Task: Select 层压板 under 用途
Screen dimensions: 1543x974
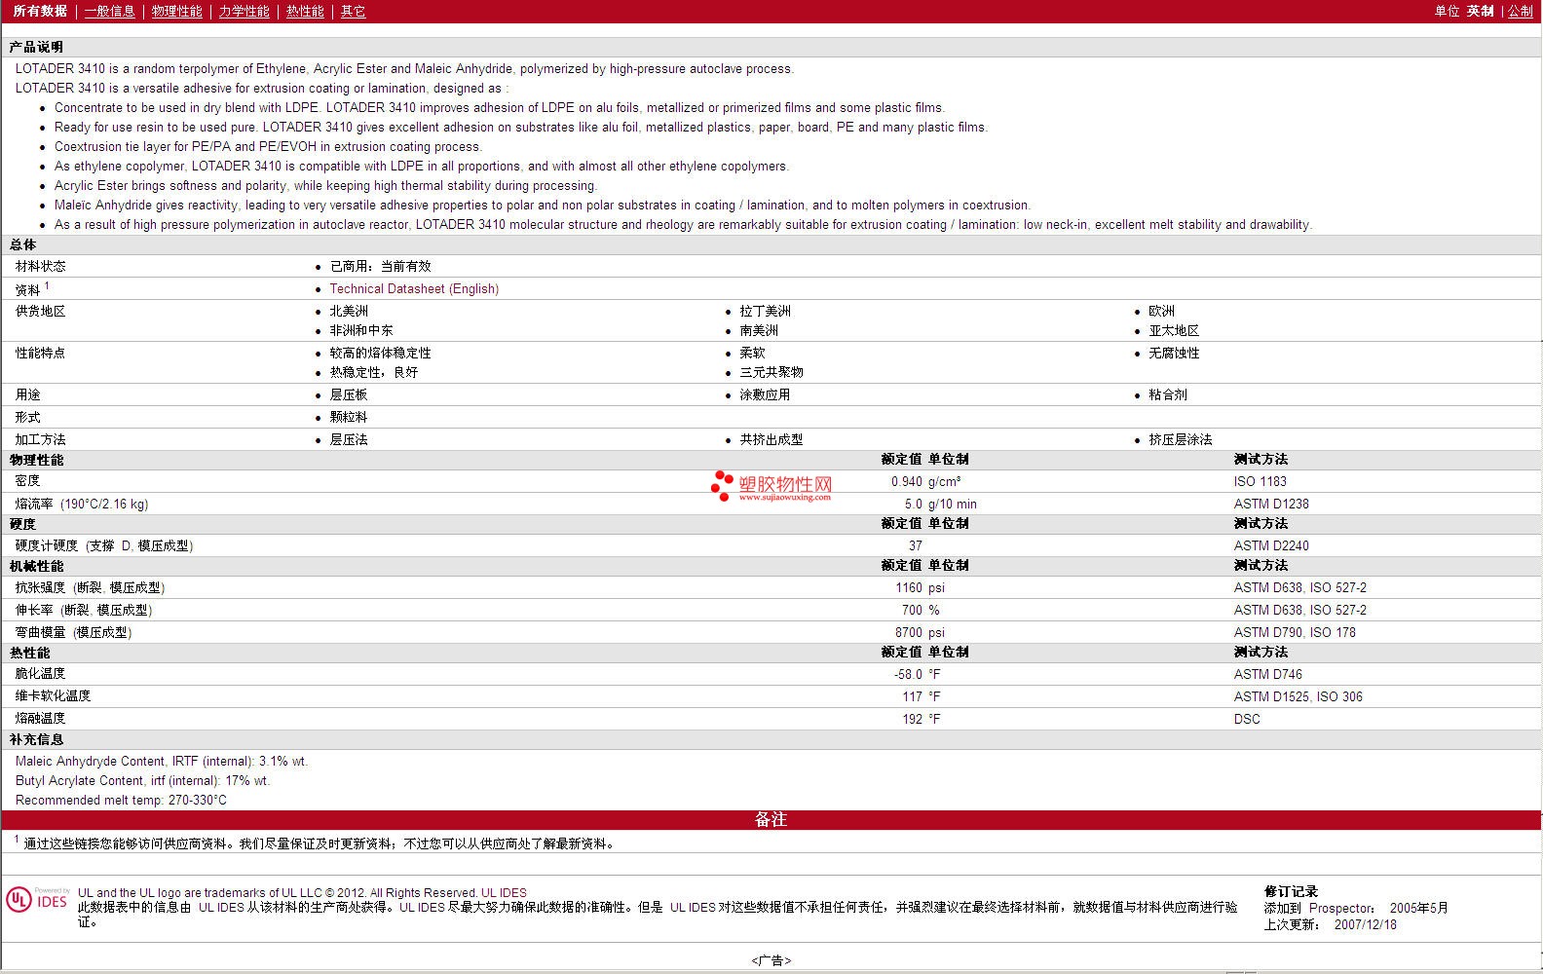Action: click(x=349, y=394)
